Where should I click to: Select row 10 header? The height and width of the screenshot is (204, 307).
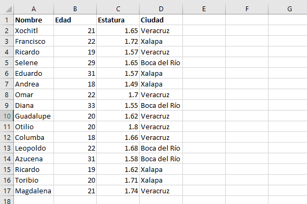6,116
